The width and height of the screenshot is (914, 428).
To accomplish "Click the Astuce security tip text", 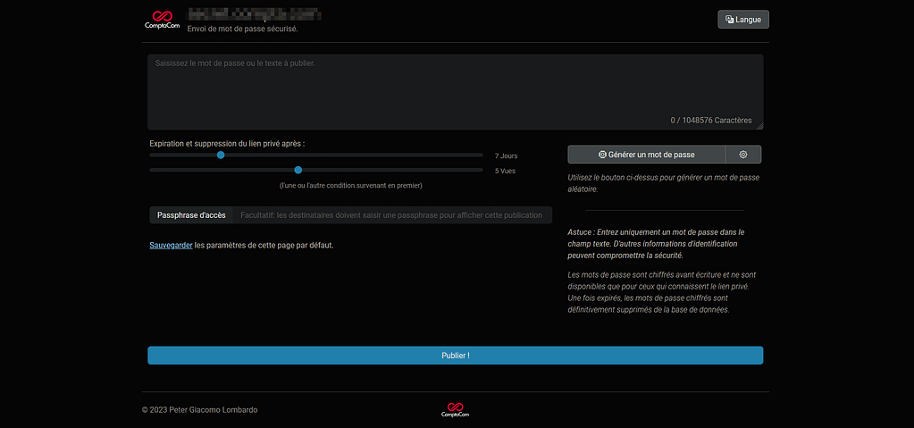I will click(657, 243).
